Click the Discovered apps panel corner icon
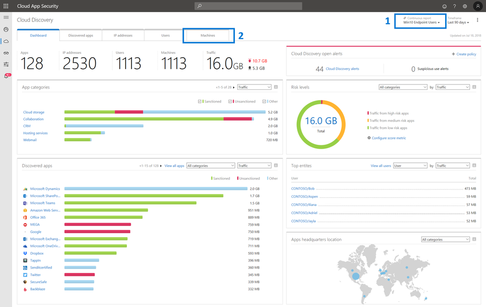This screenshot has width=486, height=307. pos(276,165)
